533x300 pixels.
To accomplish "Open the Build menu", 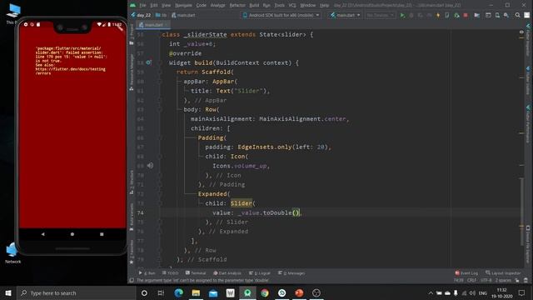I will 254,5.
